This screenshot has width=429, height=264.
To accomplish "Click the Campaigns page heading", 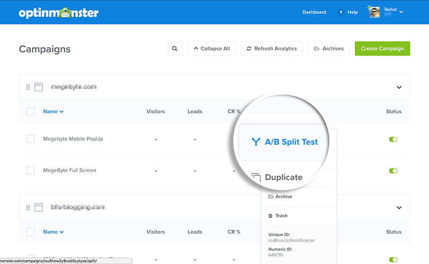I will [x=45, y=49].
